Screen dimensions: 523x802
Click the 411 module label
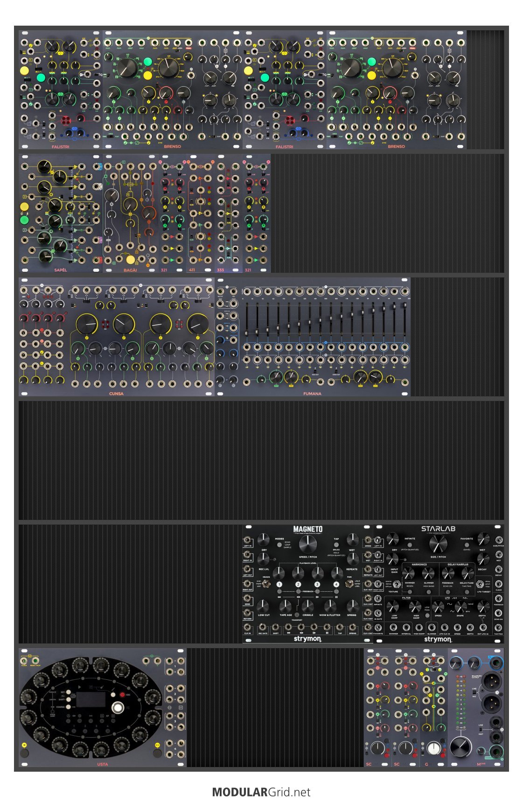click(192, 270)
